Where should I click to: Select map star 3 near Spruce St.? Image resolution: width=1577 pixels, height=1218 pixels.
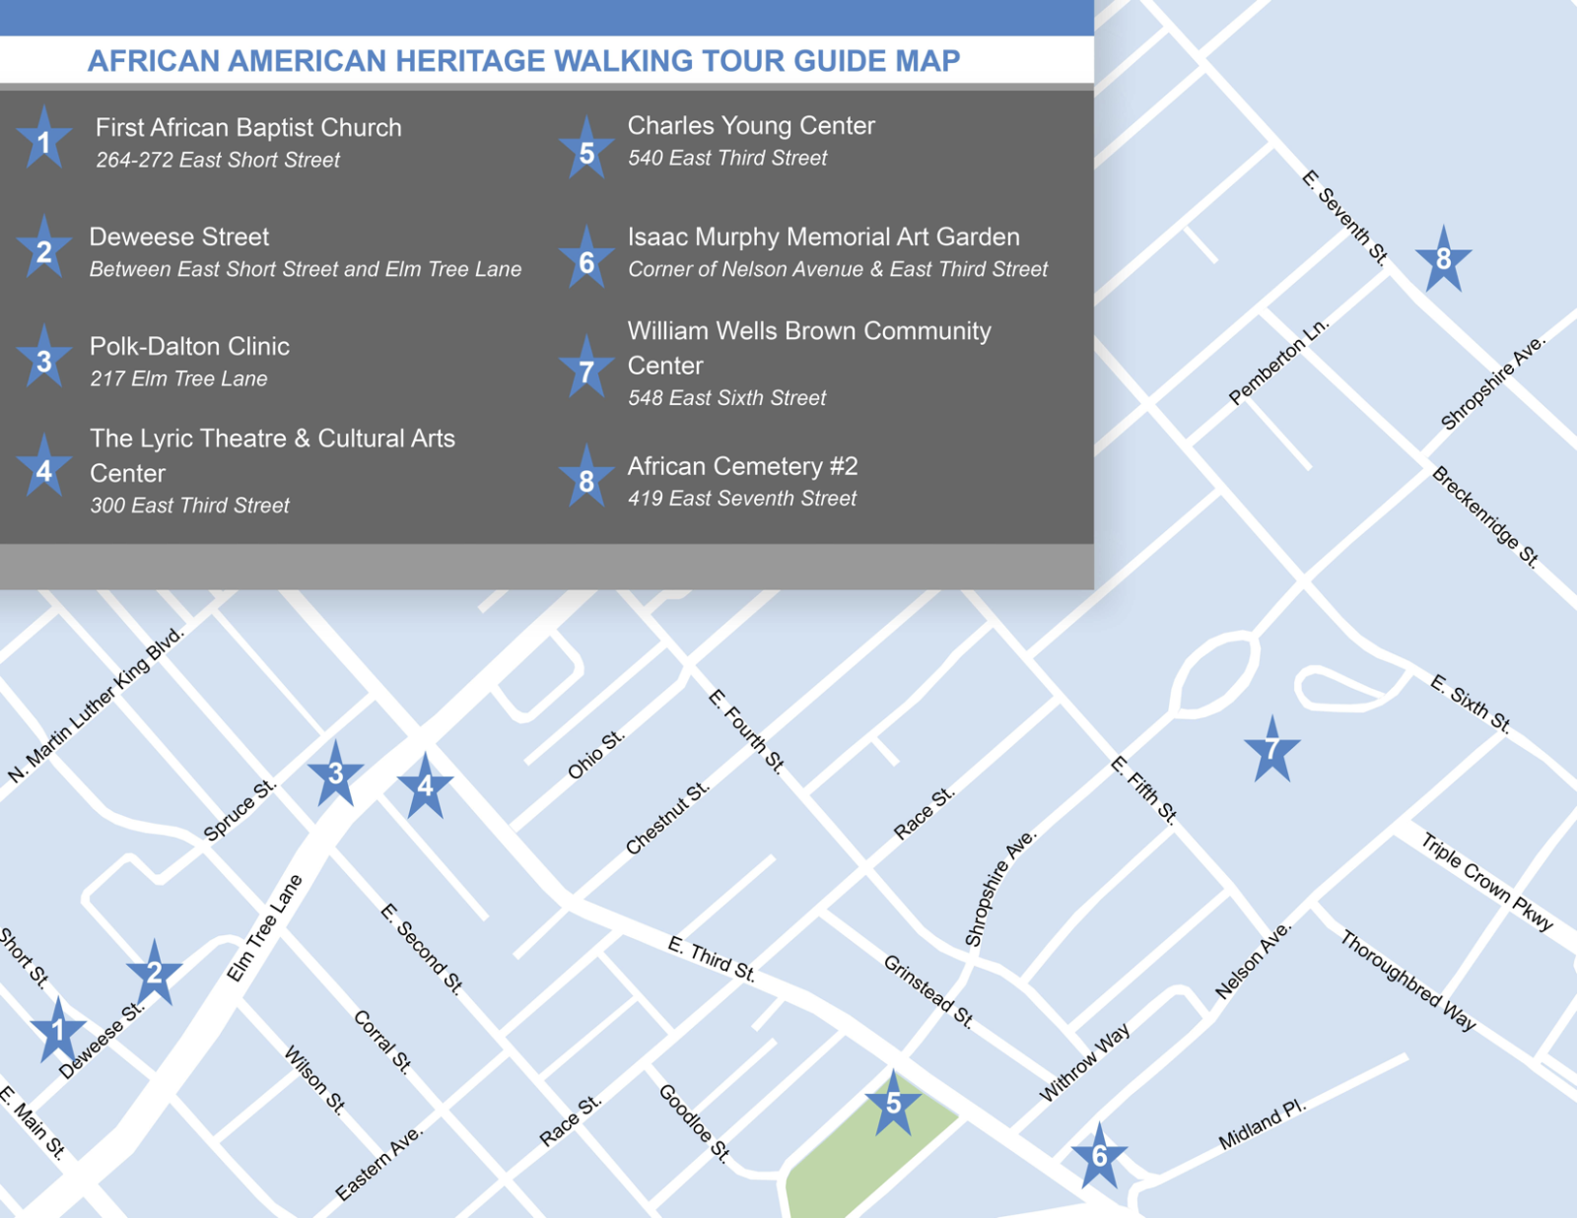point(335,775)
